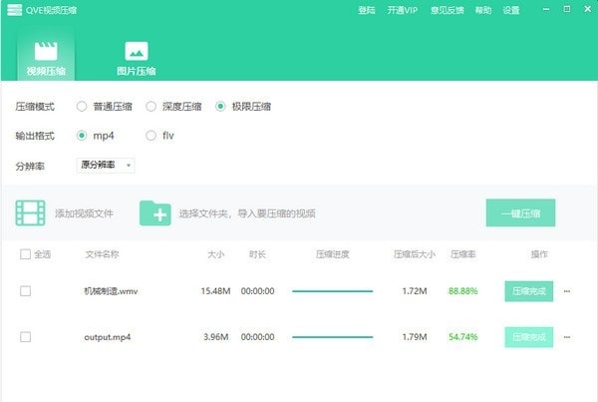The width and height of the screenshot is (598, 402).
Task: Click the add video file filmstrip icon
Action: [31, 212]
